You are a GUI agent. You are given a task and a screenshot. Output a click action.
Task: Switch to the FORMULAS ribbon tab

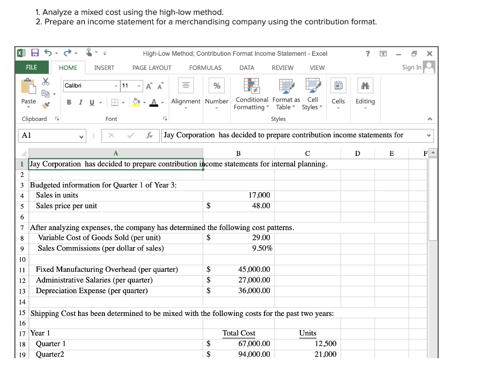(x=206, y=67)
